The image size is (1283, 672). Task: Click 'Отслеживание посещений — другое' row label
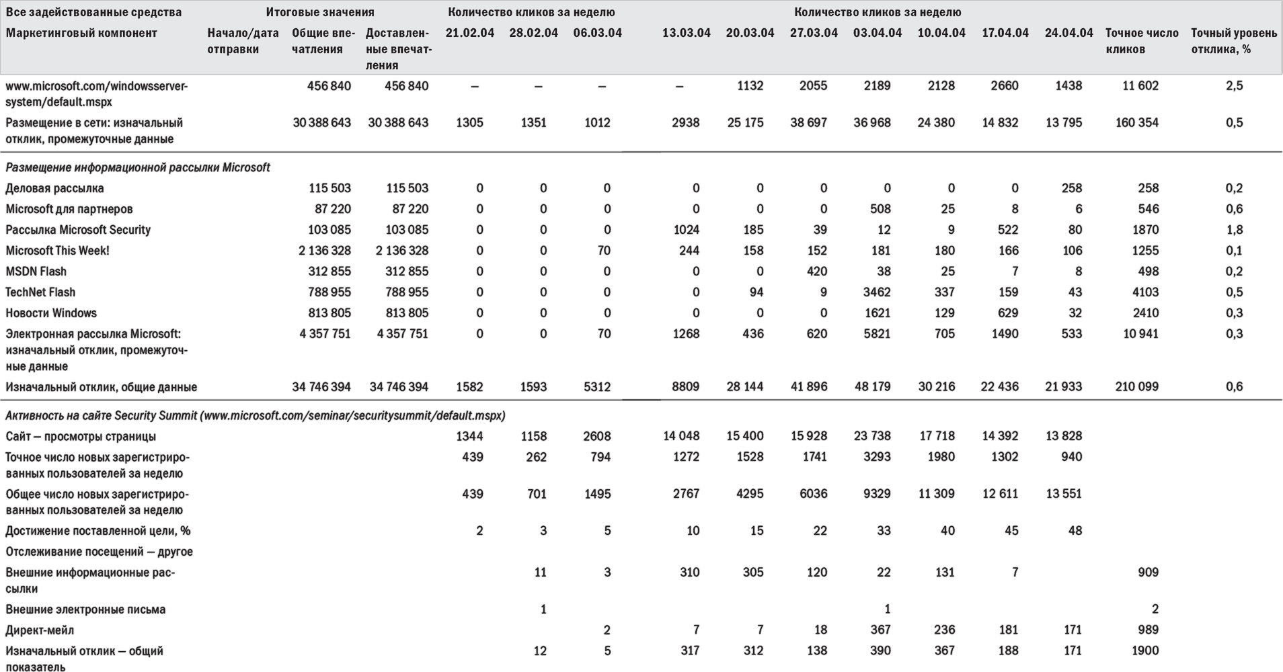click(x=99, y=552)
